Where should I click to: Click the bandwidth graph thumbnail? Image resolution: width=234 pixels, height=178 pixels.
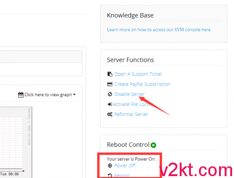(15, 142)
